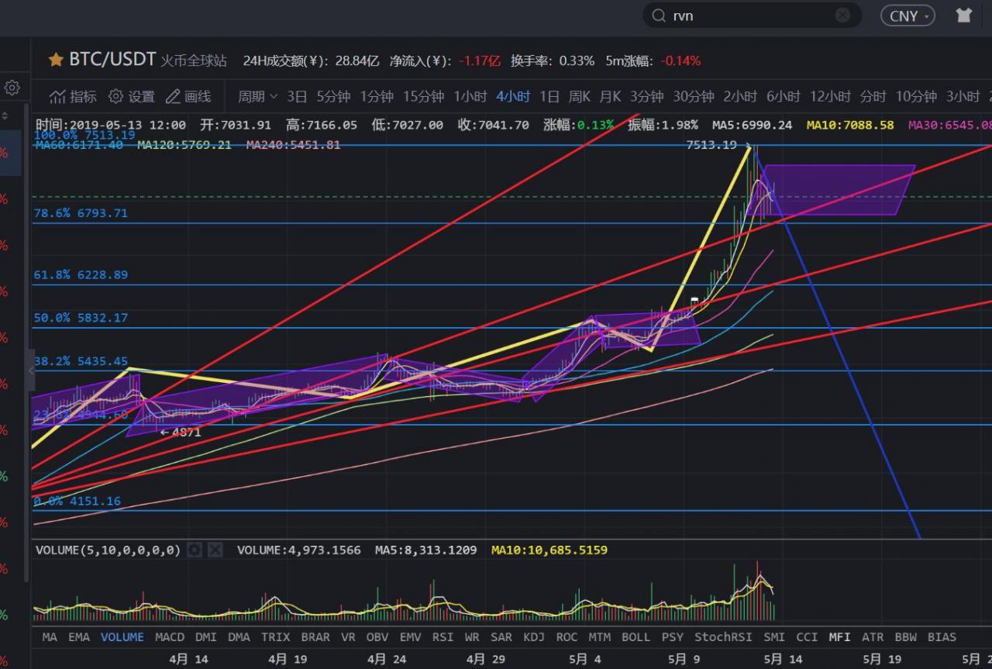This screenshot has height=669, width=992.
Task: Favorite BTC/USDT with the star icon
Action: coord(56,60)
